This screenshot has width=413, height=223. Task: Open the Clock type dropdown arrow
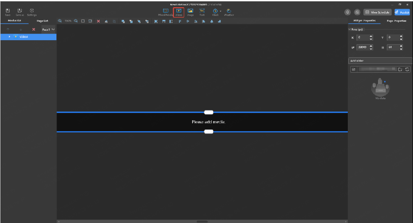click(x=220, y=11)
